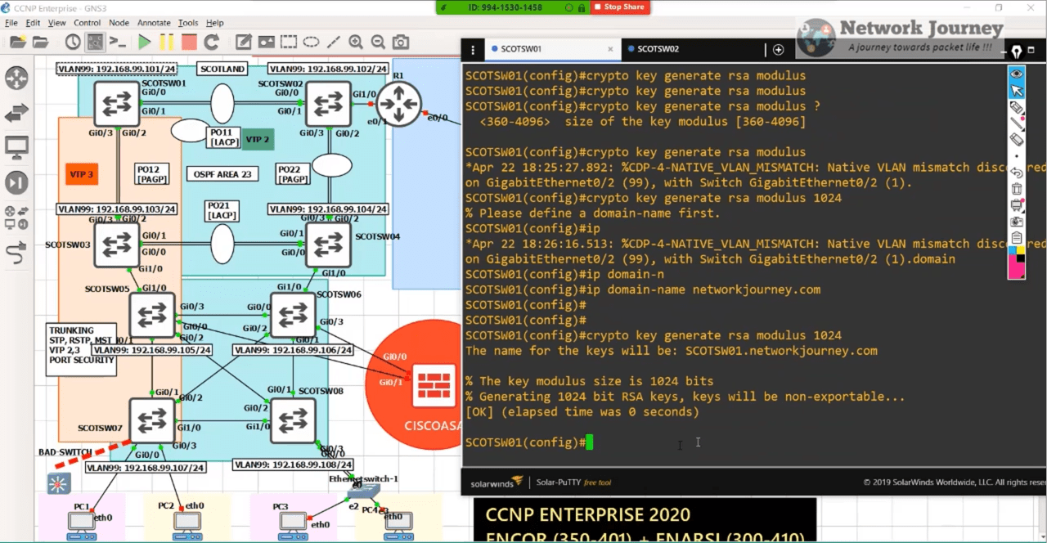Screen dimensions: 1047x543
Task: Click the 'OSPF AREA 23' label
Action: [223, 173]
